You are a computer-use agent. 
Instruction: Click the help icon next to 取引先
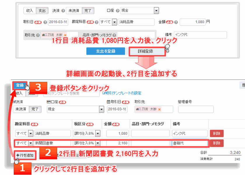pyautogui.click(x=38, y=35)
